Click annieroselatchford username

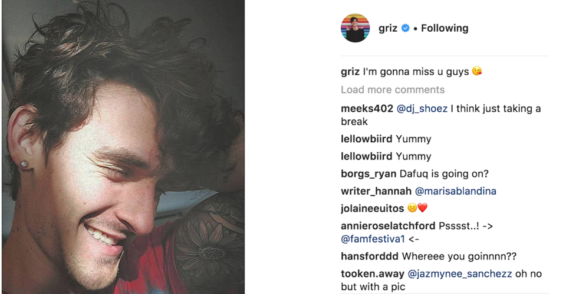[x=388, y=226]
